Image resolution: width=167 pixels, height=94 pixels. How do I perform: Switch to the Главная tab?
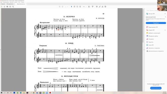tap(3, 4)
